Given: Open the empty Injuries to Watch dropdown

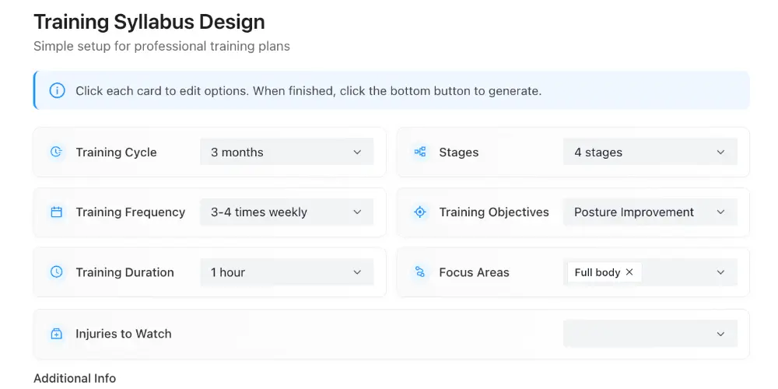Looking at the screenshot, I should tap(650, 334).
